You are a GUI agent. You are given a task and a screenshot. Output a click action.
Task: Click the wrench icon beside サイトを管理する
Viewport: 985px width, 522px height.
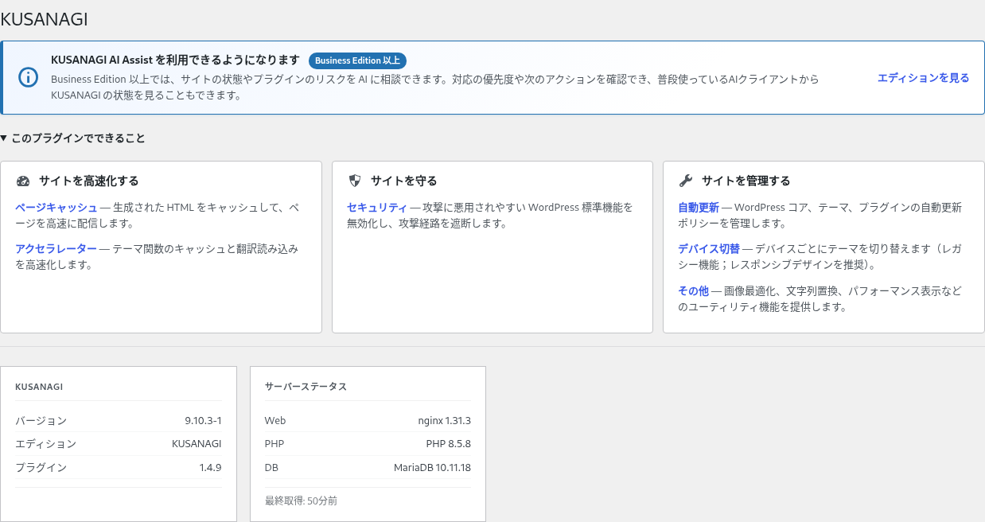pyautogui.click(x=686, y=181)
